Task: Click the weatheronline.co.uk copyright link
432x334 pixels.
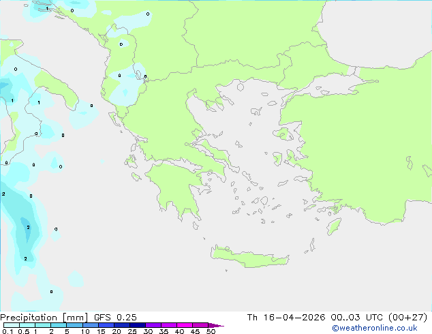Action: [375, 328]
